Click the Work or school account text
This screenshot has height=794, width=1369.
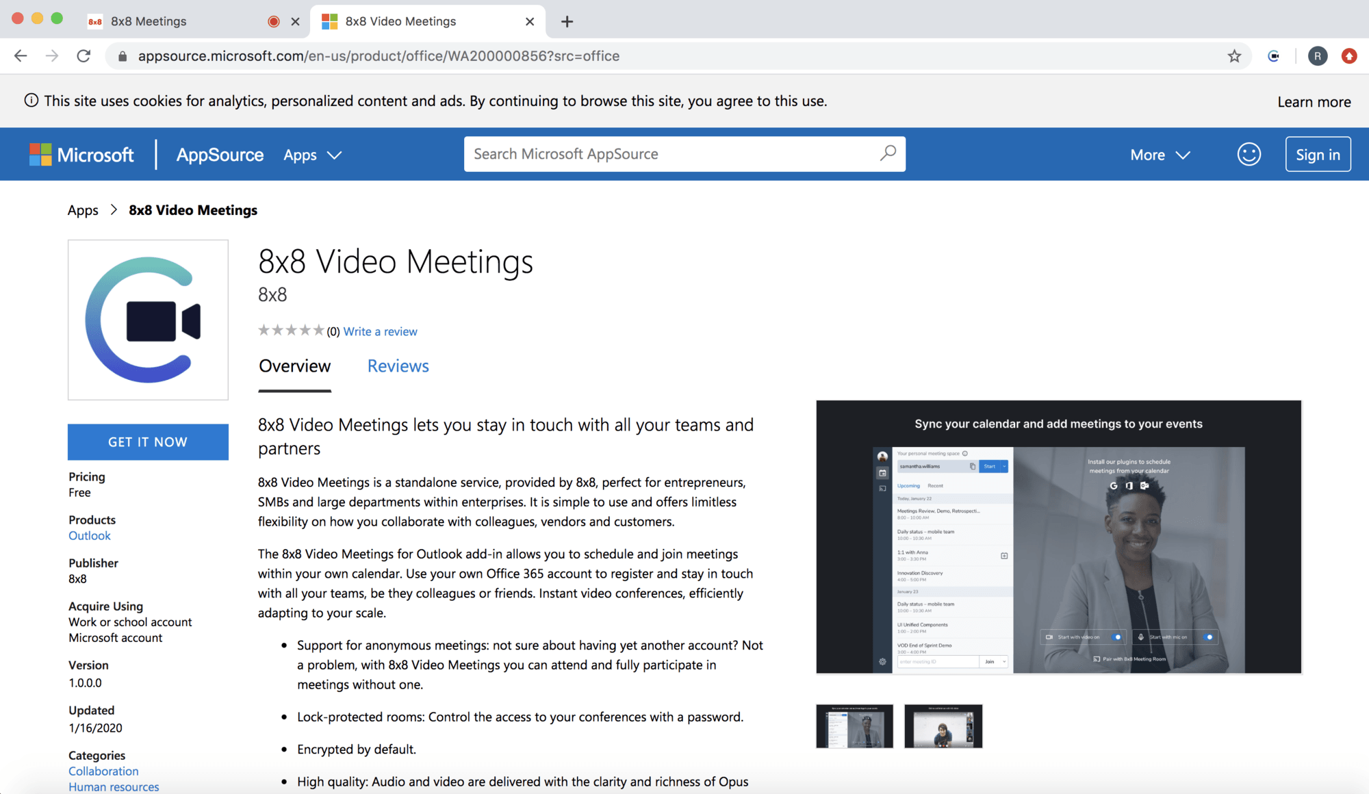point(130,622)
